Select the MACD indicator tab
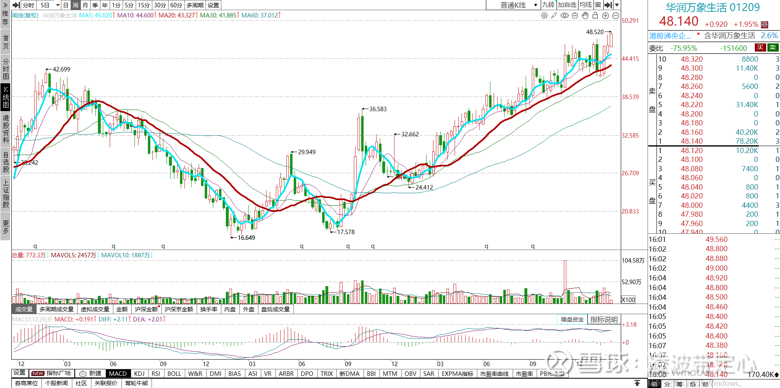The width and height of the screenshot is (780, 388). [x=118, y=373]
